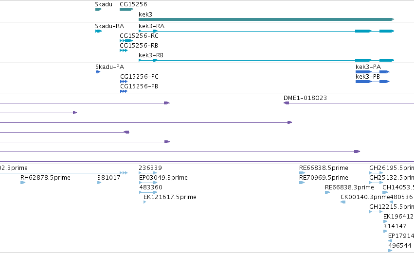Image resolution: width=414 pixels, height=253 pixels.
Task: Select the GH12215.5prime EST feature
Action: coord(376,212)
